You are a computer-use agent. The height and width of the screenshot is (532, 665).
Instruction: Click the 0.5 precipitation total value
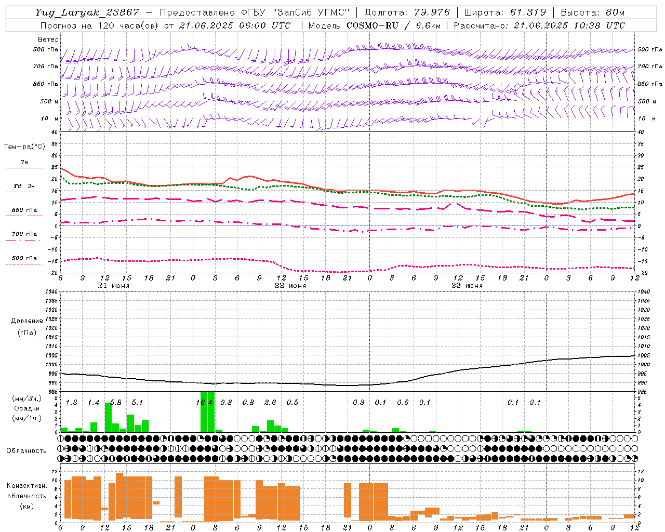292,403
